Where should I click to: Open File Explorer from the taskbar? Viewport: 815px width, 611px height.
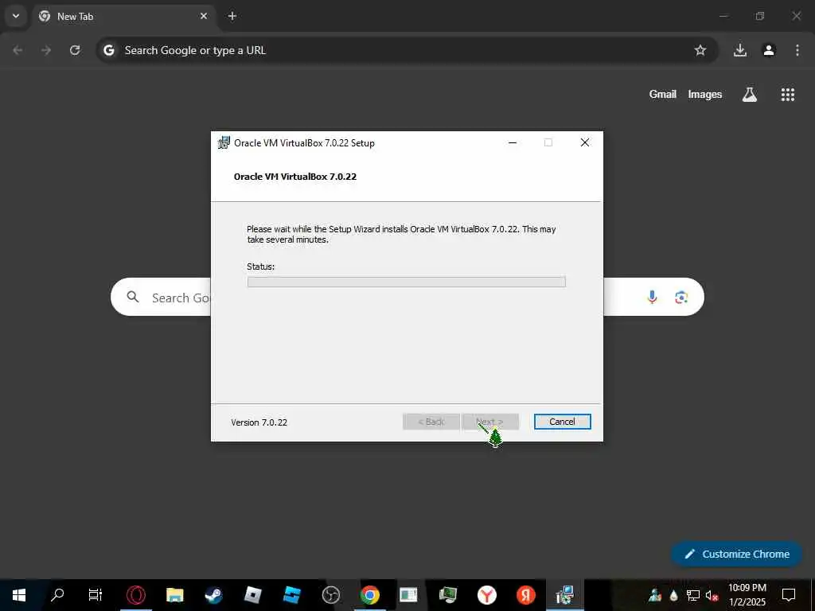174,595
